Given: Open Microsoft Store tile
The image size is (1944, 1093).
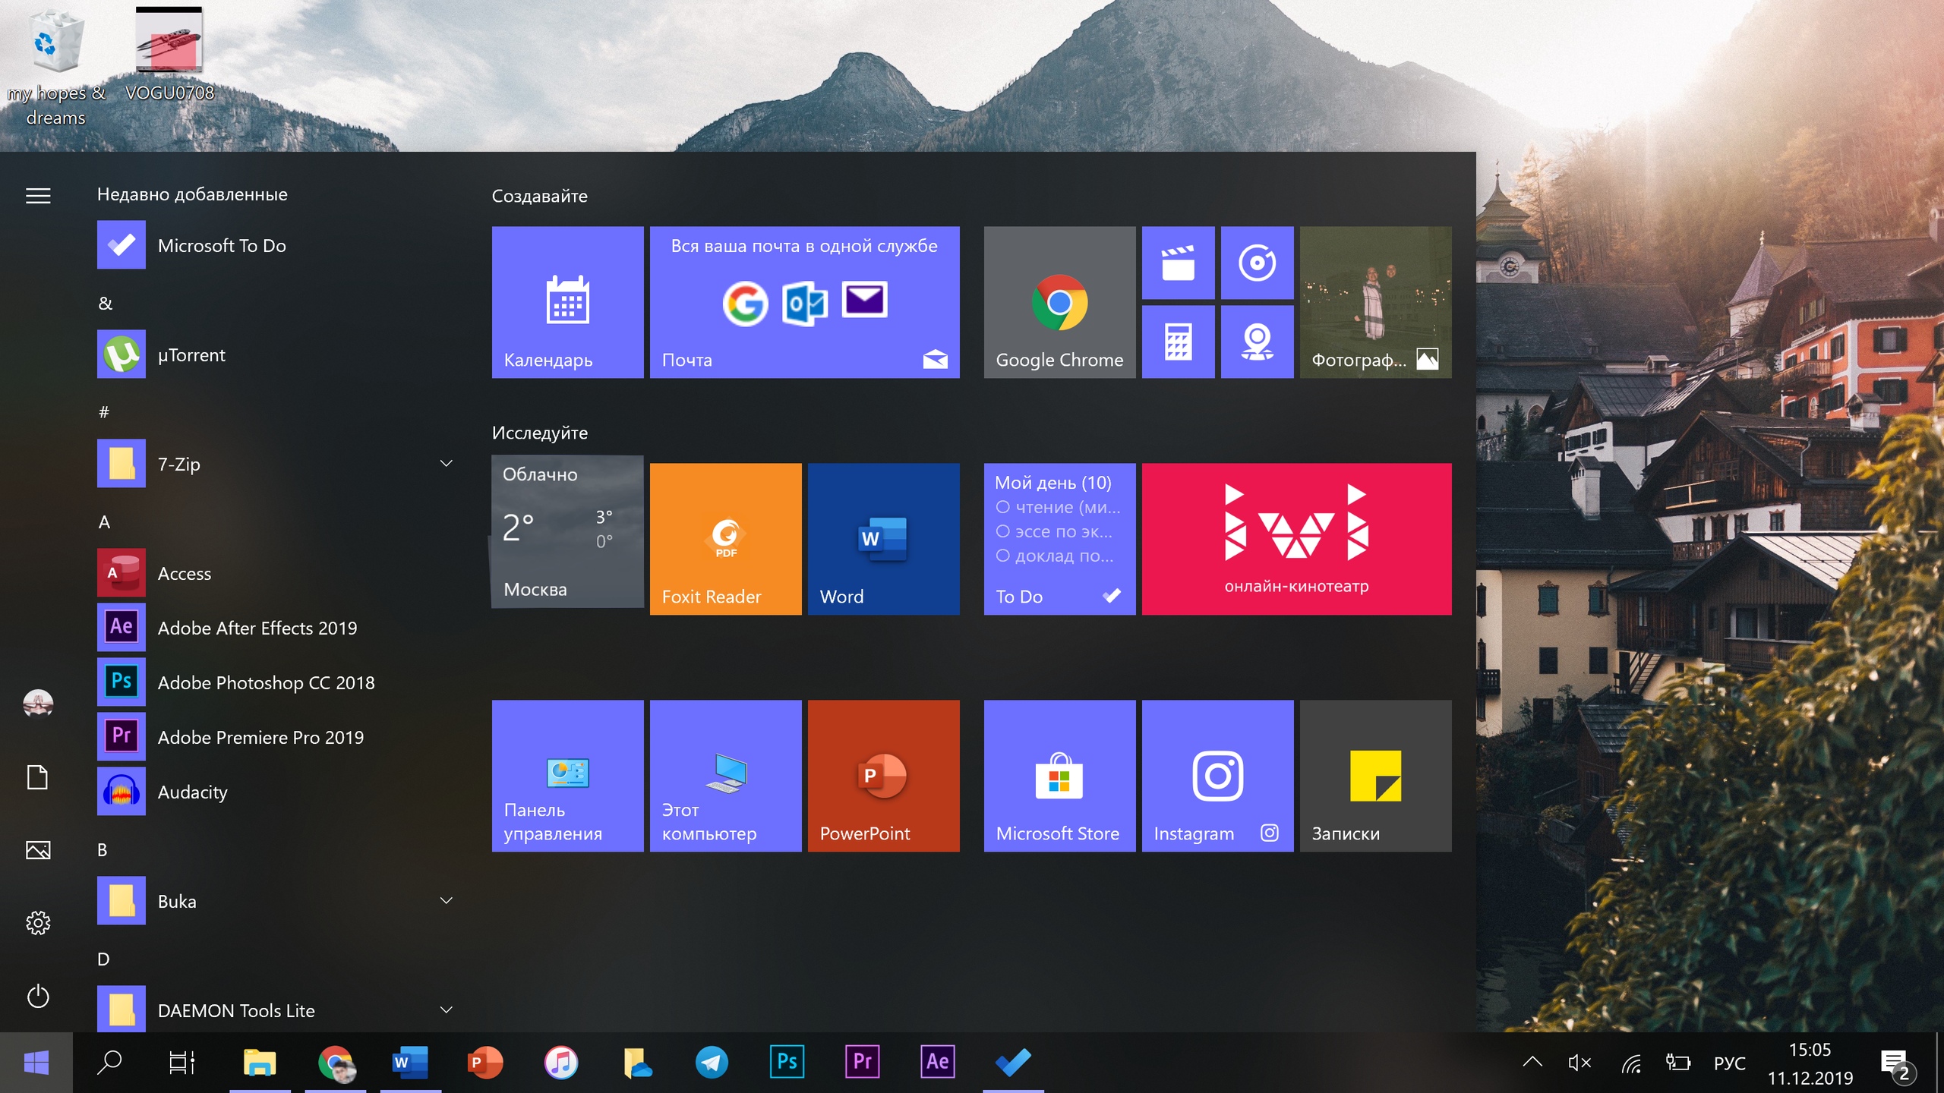Looking at the screenshot, I should 1059,776.
